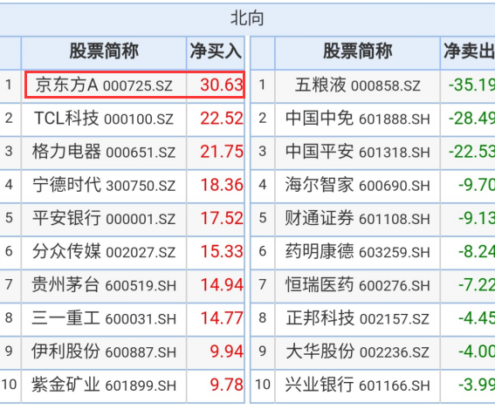Open 五粮液 000858.SZ in sell list
The image size is (495, 409).
[358, 85]
